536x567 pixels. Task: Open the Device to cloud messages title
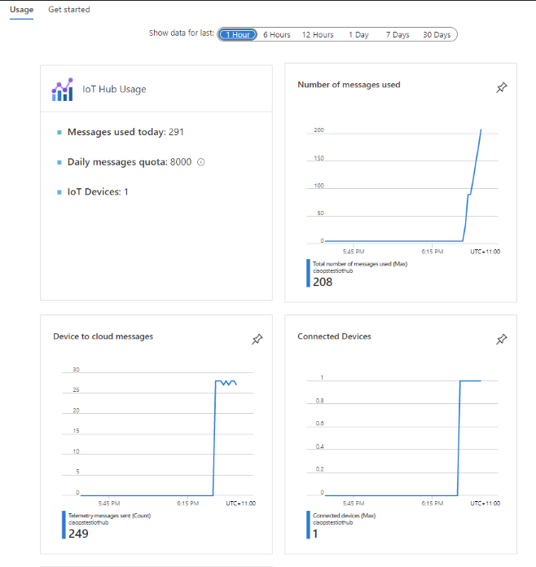pos(103,336)
